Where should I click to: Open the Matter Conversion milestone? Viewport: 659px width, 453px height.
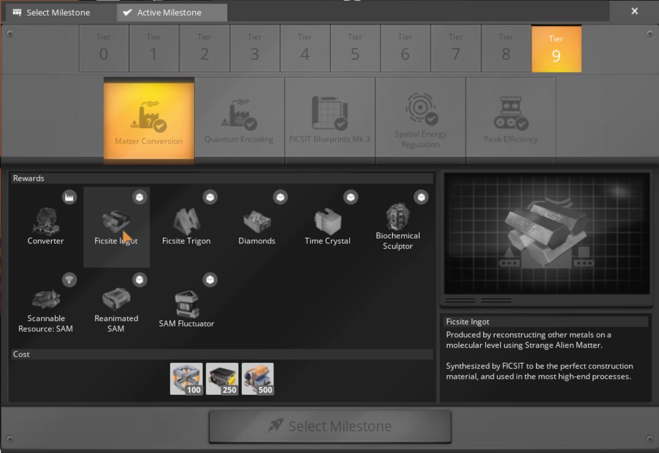[x=149, y=120]
